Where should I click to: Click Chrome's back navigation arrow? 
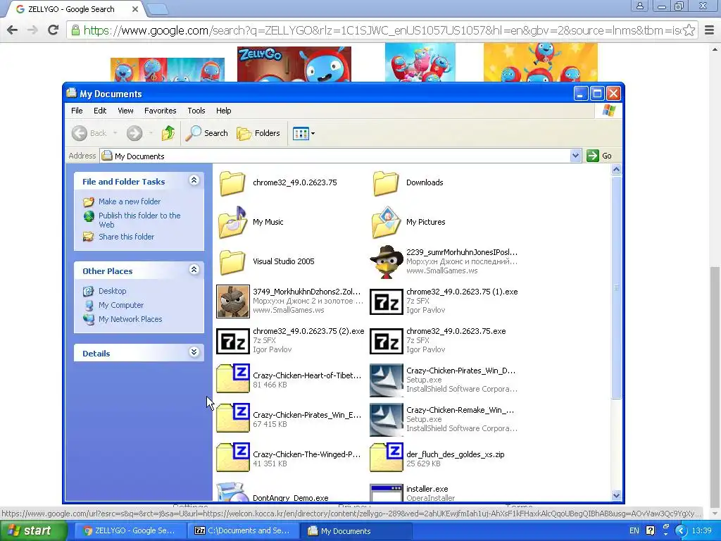(13, 30)
